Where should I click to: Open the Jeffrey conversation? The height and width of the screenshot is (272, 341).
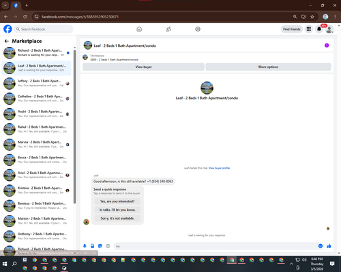[36, 83]
